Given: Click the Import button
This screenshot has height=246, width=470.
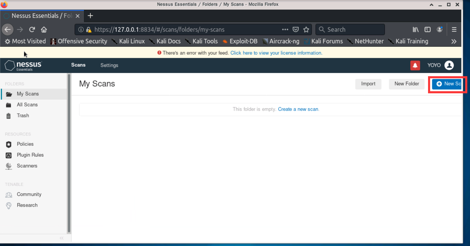Looking at the screenshot, I should point(368,84).
